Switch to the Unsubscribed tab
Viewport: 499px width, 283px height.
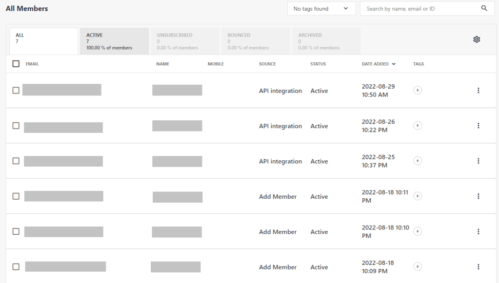(185, 41)
